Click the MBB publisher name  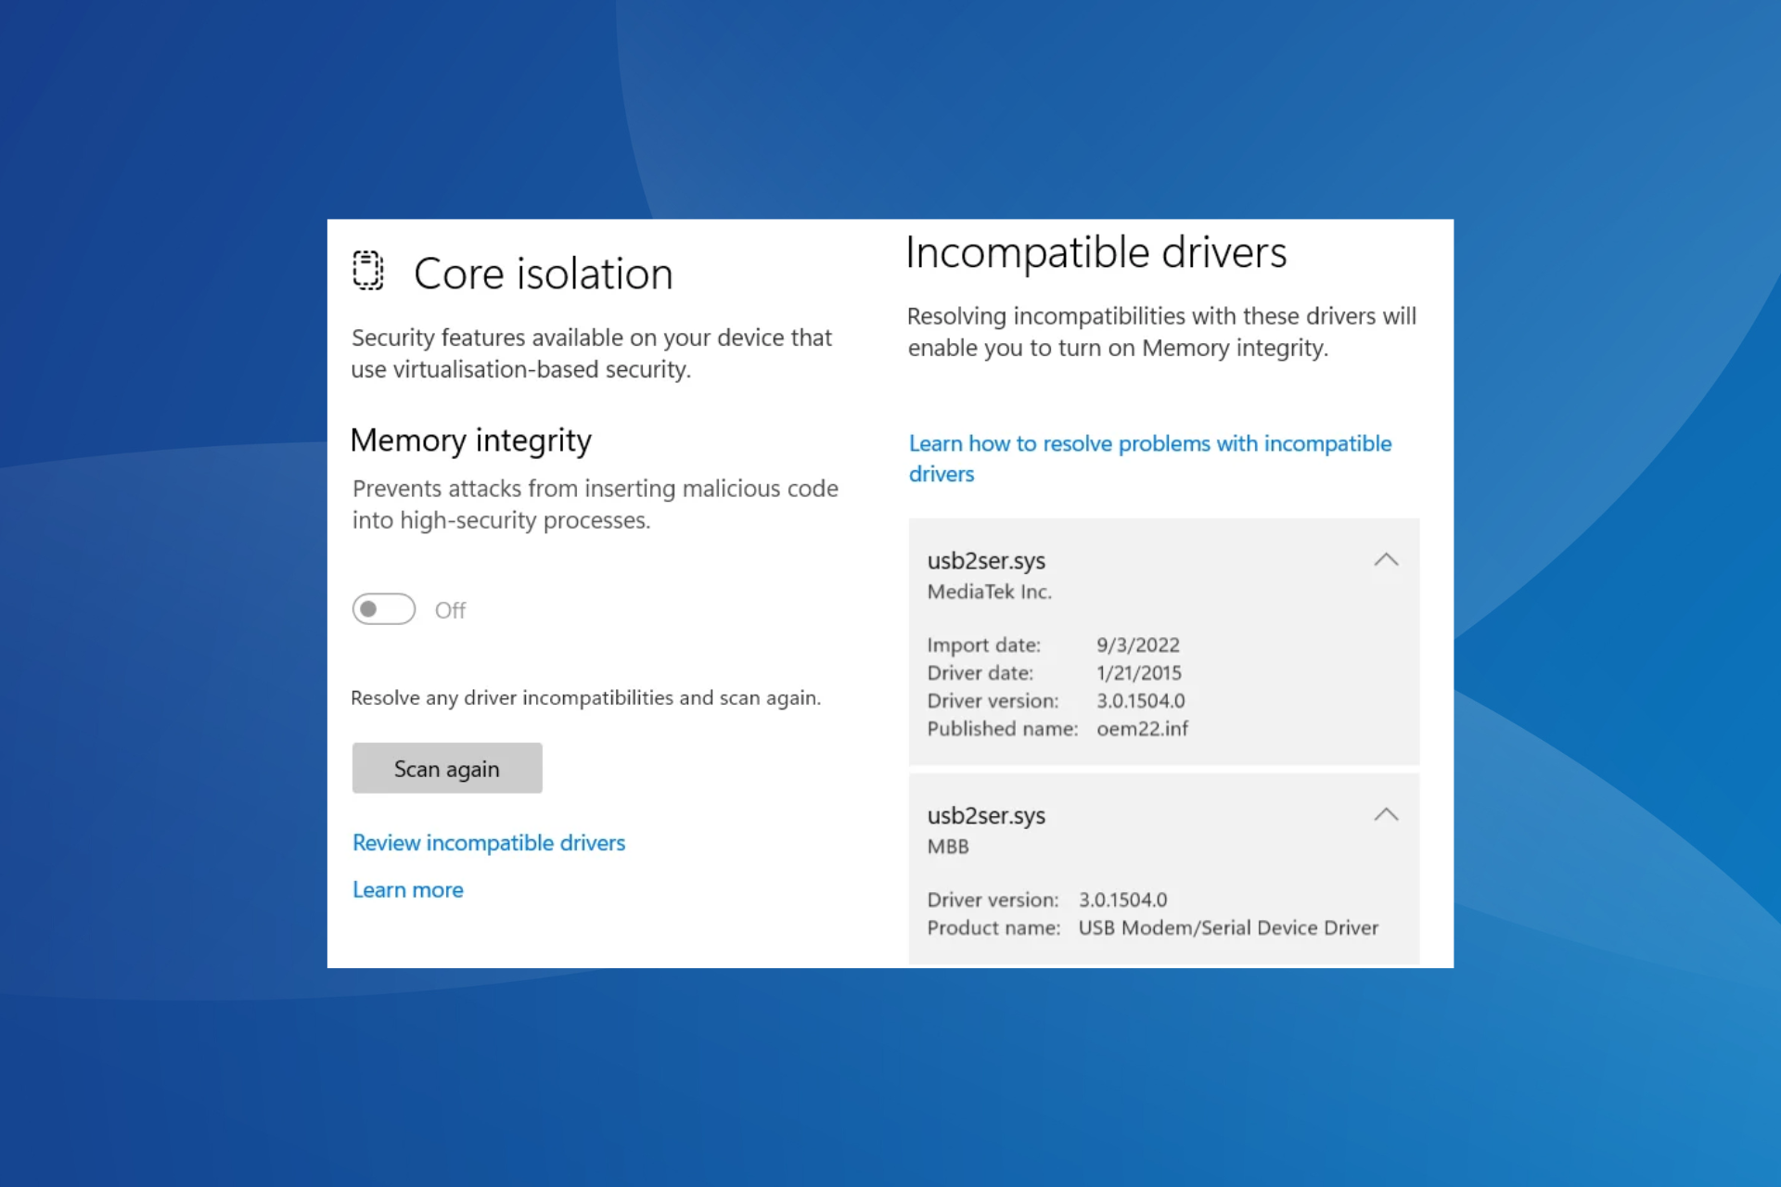coord(948,847)
